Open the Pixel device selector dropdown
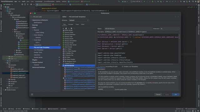The height and width of the screenshot is (112, 200). 136,2
